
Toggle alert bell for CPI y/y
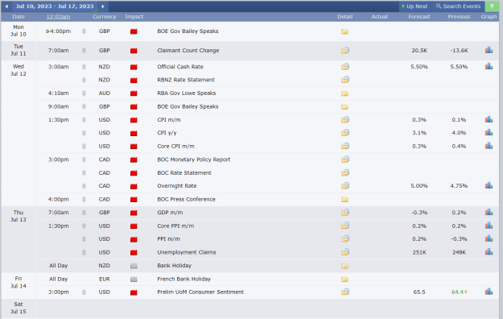pos(84,133)
